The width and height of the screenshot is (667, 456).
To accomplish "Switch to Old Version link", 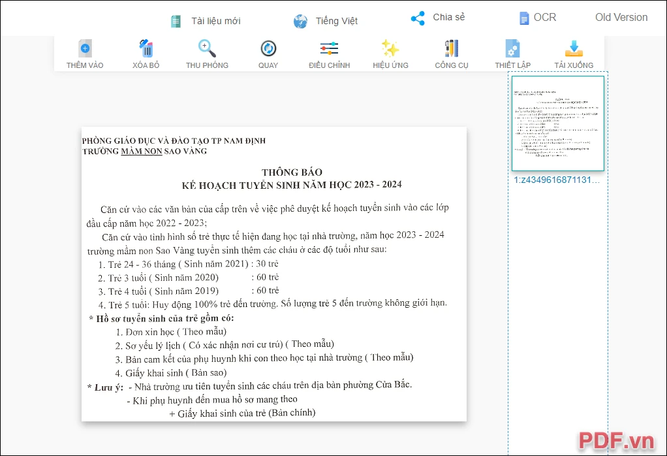I will (621, 18).
